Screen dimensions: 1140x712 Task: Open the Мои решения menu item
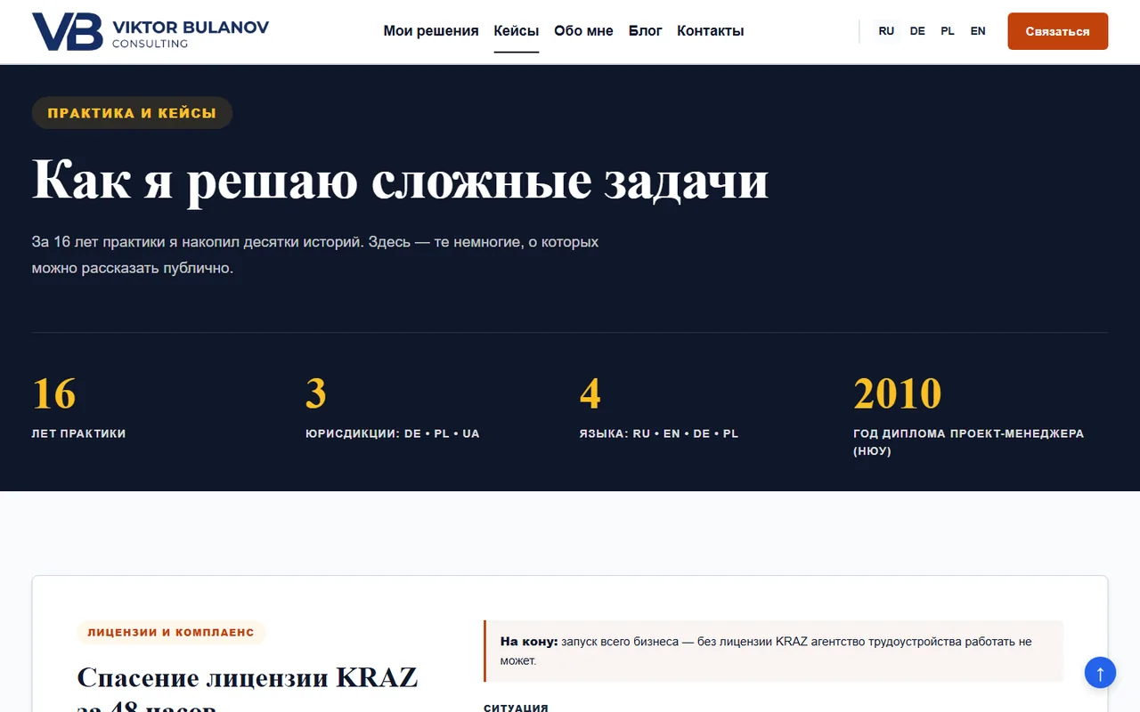click(x=431, y=31)
